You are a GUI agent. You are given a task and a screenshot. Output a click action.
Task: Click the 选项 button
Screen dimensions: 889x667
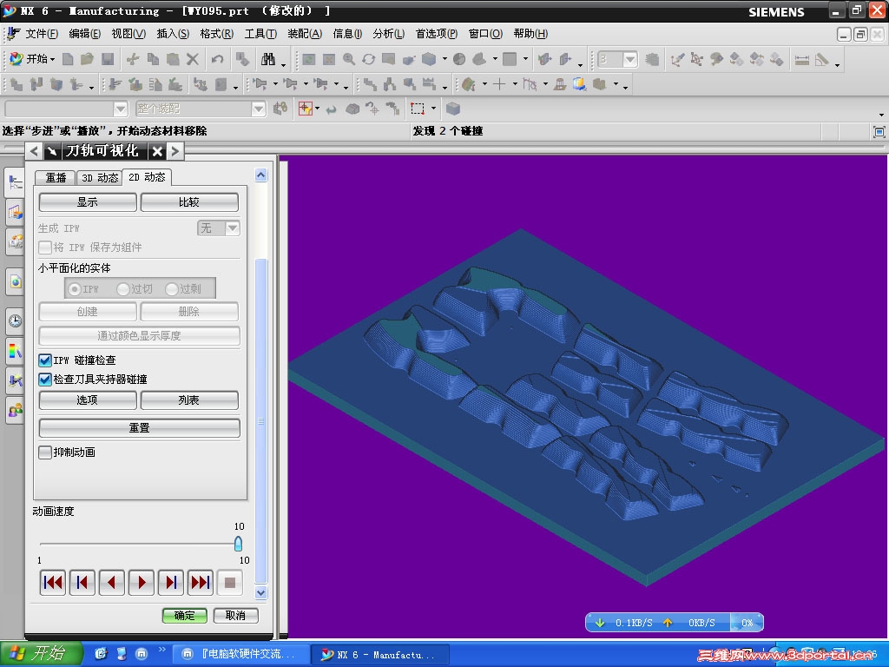coord(88,400)
